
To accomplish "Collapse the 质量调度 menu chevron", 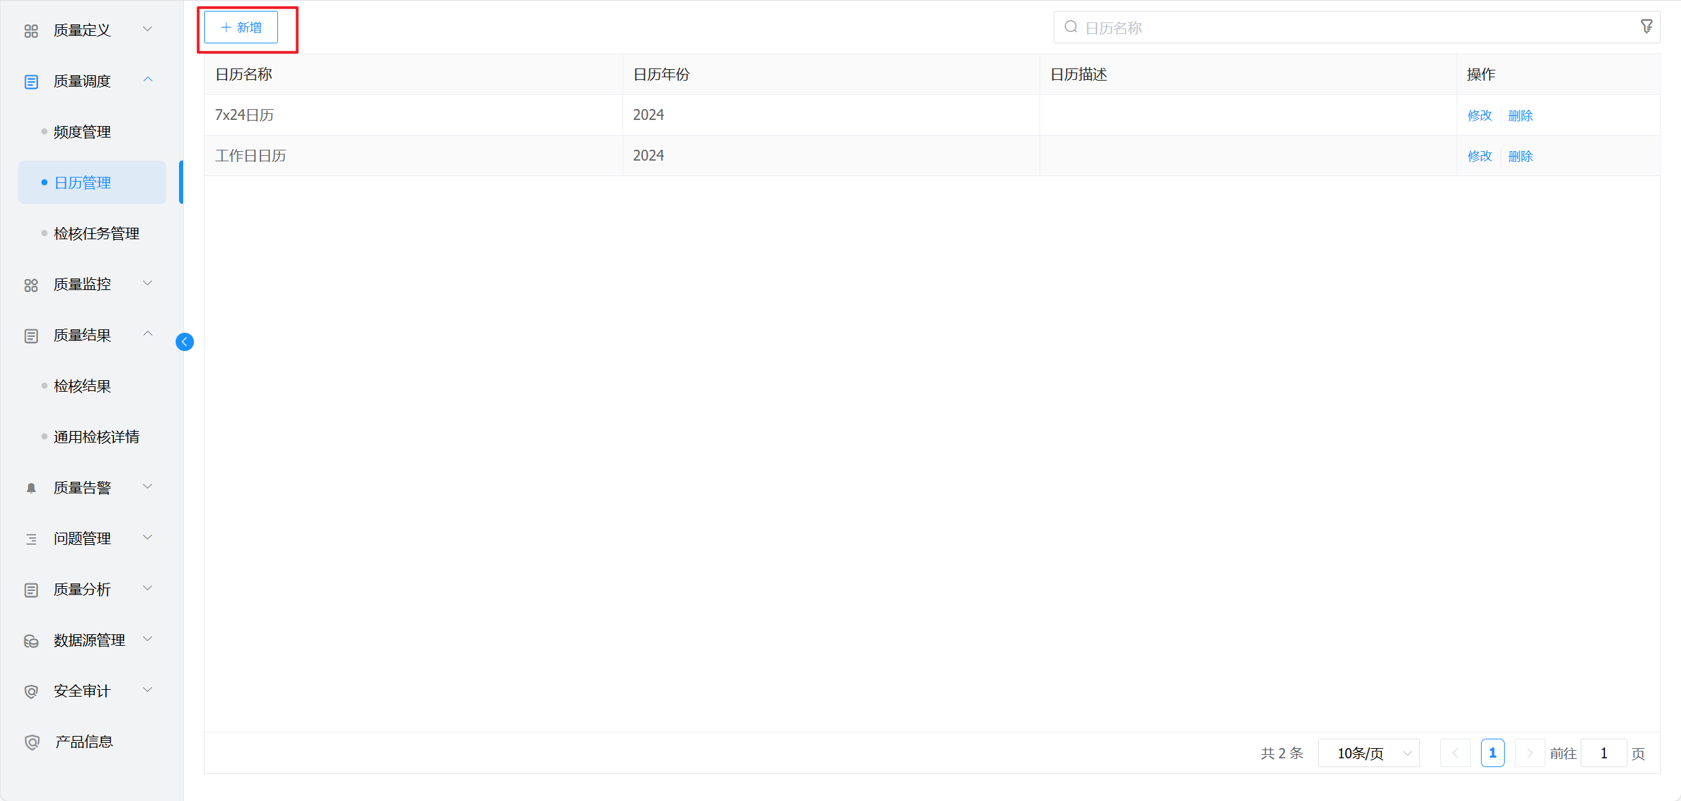I will (148, 80).
